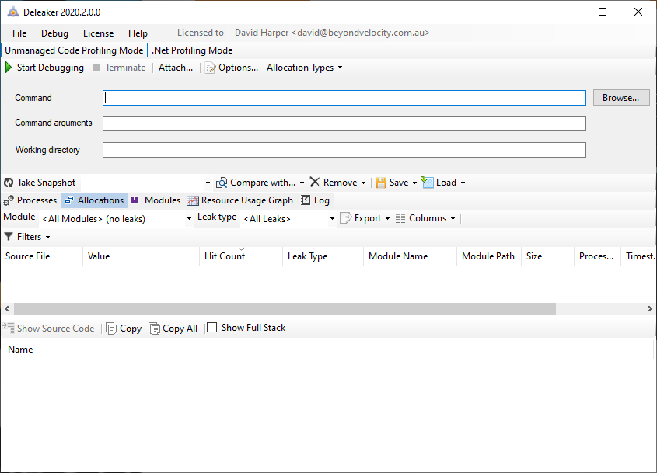This screenshot has width=657, height=473.
Task: Open the Columns dropdown arrow
Action: [x=453, y=218]
